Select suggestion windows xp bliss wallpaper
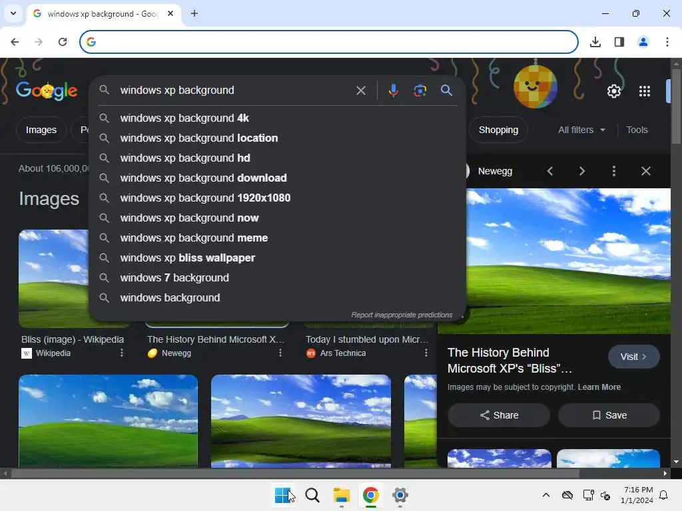This screenshot has width=682, height=511. (278, 258)
